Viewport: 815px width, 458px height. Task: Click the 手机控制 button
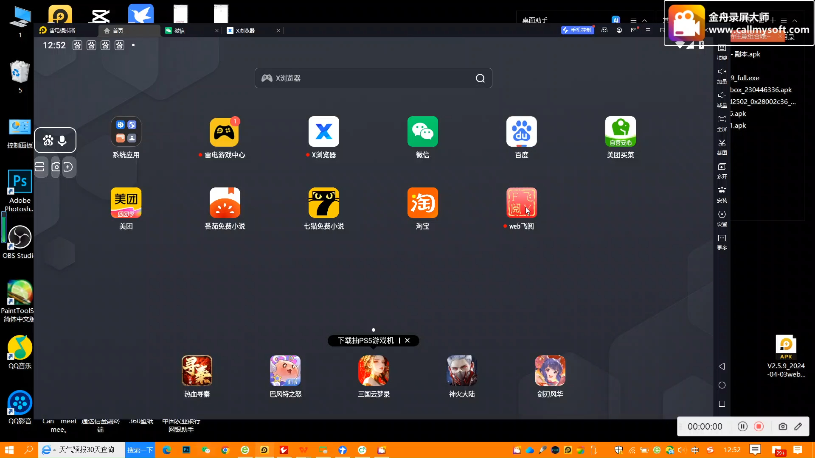click(577, 30)
